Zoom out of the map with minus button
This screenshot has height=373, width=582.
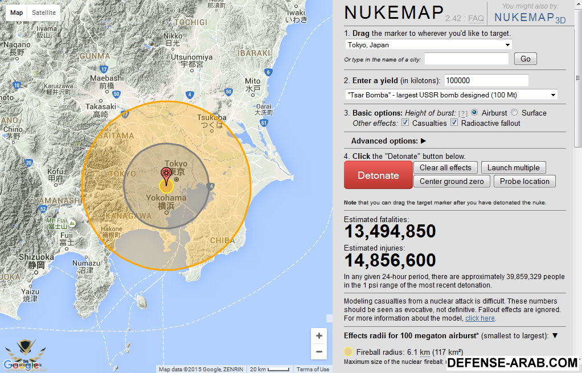tap(319, 351)
